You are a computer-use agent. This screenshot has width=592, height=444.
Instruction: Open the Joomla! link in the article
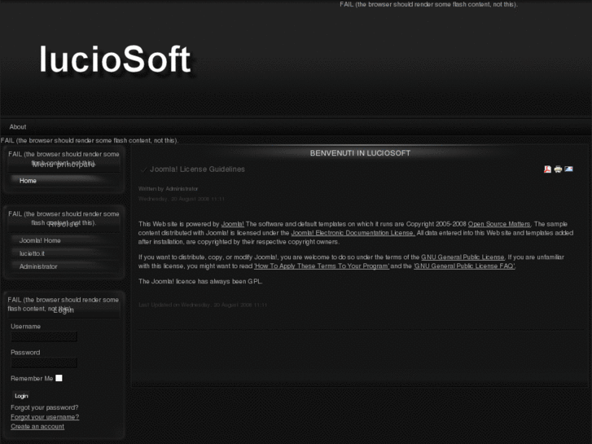pos(233,224)
